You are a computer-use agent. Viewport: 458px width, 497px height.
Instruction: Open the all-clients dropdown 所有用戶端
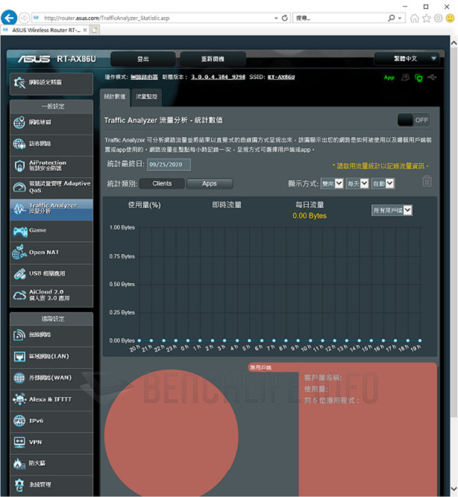pyautogui.click(x=392, y=210)
